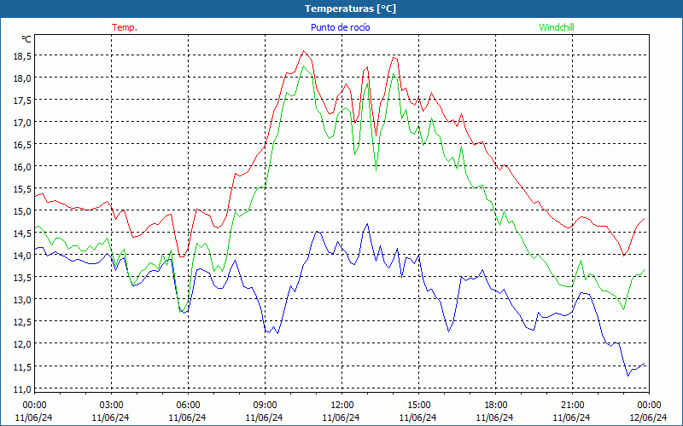683x426 pixels.
Task: Click the green windchill dip near 13:20
Action: click(376, 170)
